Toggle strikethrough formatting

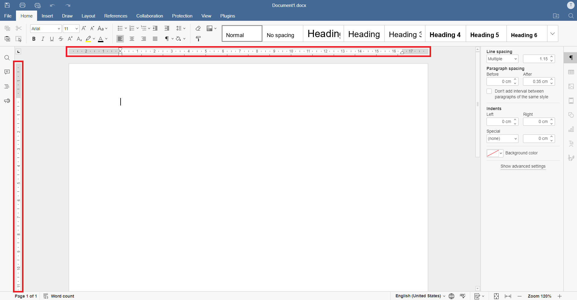tap(61, 39)
